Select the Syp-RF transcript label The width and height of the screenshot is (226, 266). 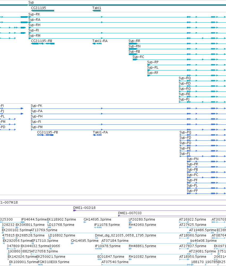tap(153, 73)
